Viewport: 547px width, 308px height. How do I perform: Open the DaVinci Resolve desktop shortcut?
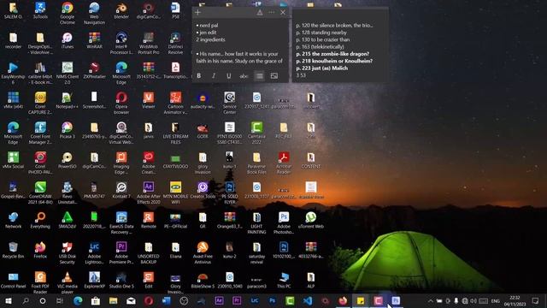click(175, 44)
